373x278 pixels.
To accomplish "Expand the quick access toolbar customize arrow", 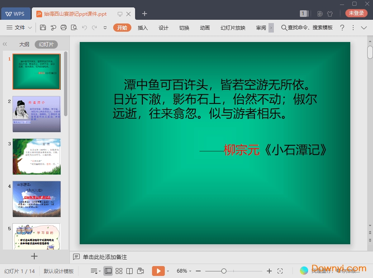I will 105,28.
